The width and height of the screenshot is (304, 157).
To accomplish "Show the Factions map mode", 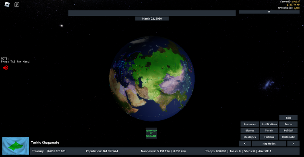I will tap(269, 137).
